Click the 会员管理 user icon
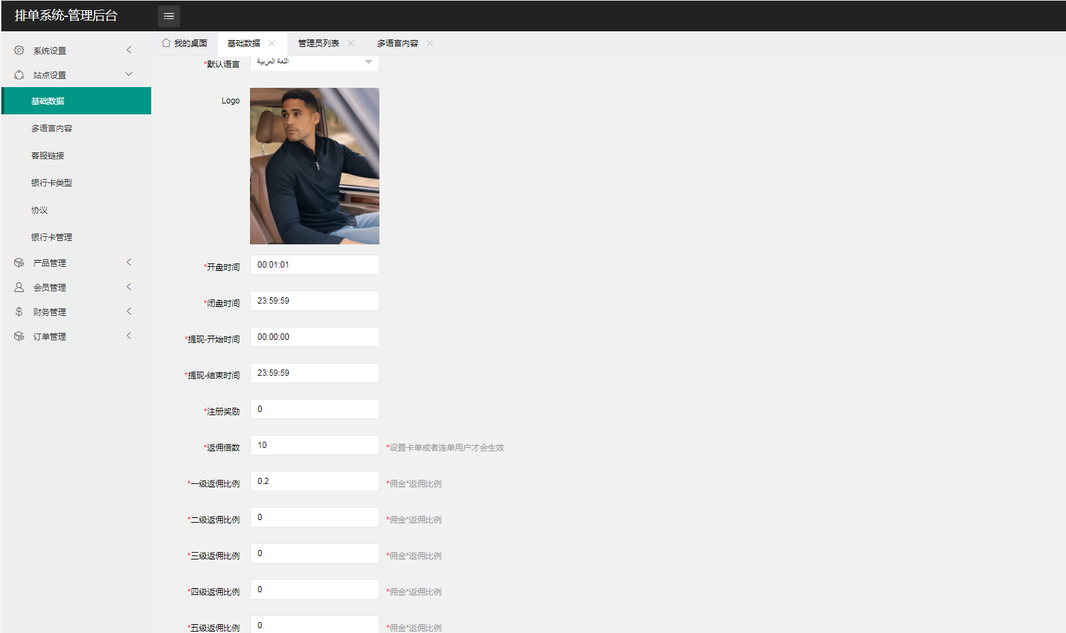This screenshot has height=633, width=1066. [x=19, y=287]
